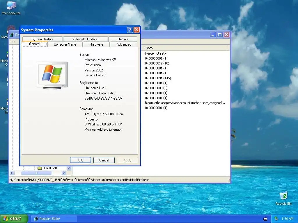Click the tree vertical scroll down arrow
The image size is (298, 223).
69,168
